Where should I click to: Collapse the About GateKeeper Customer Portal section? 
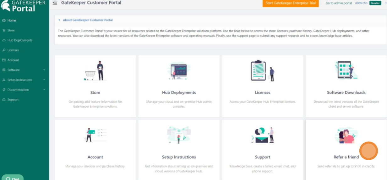coord(59,20)
